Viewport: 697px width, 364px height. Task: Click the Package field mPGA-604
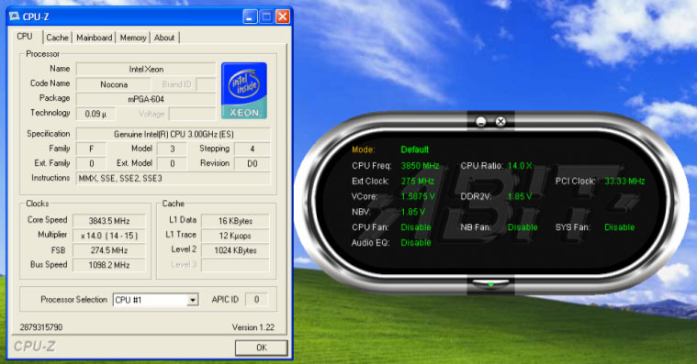click(x=146, y=99)
